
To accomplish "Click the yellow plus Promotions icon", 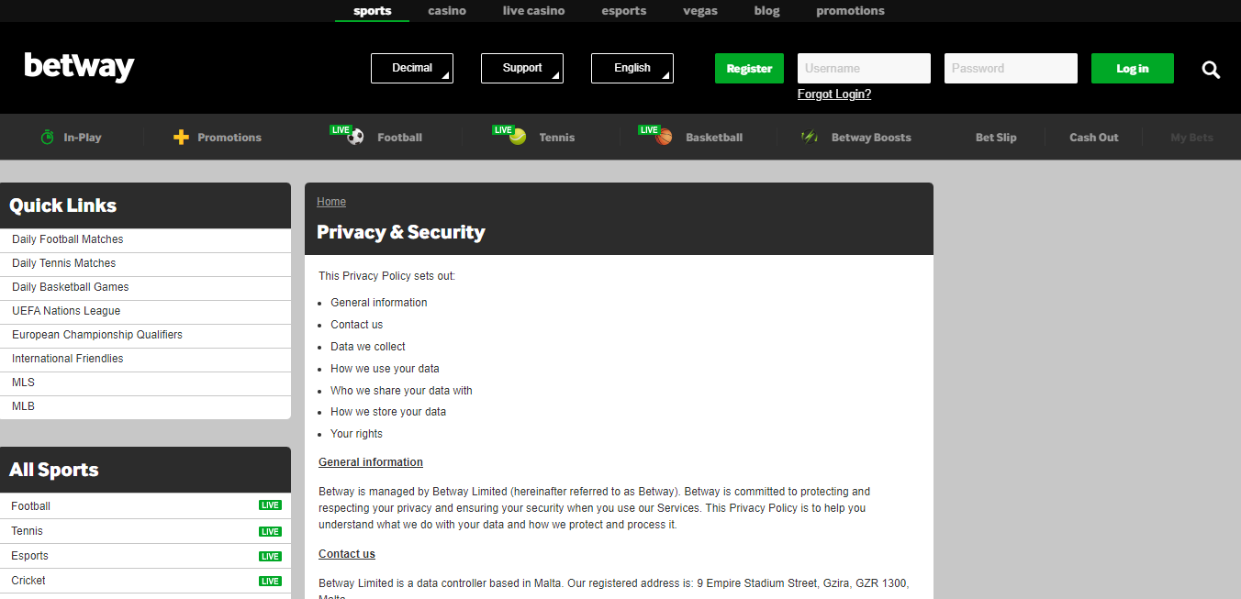I will (x=181, y=137).
